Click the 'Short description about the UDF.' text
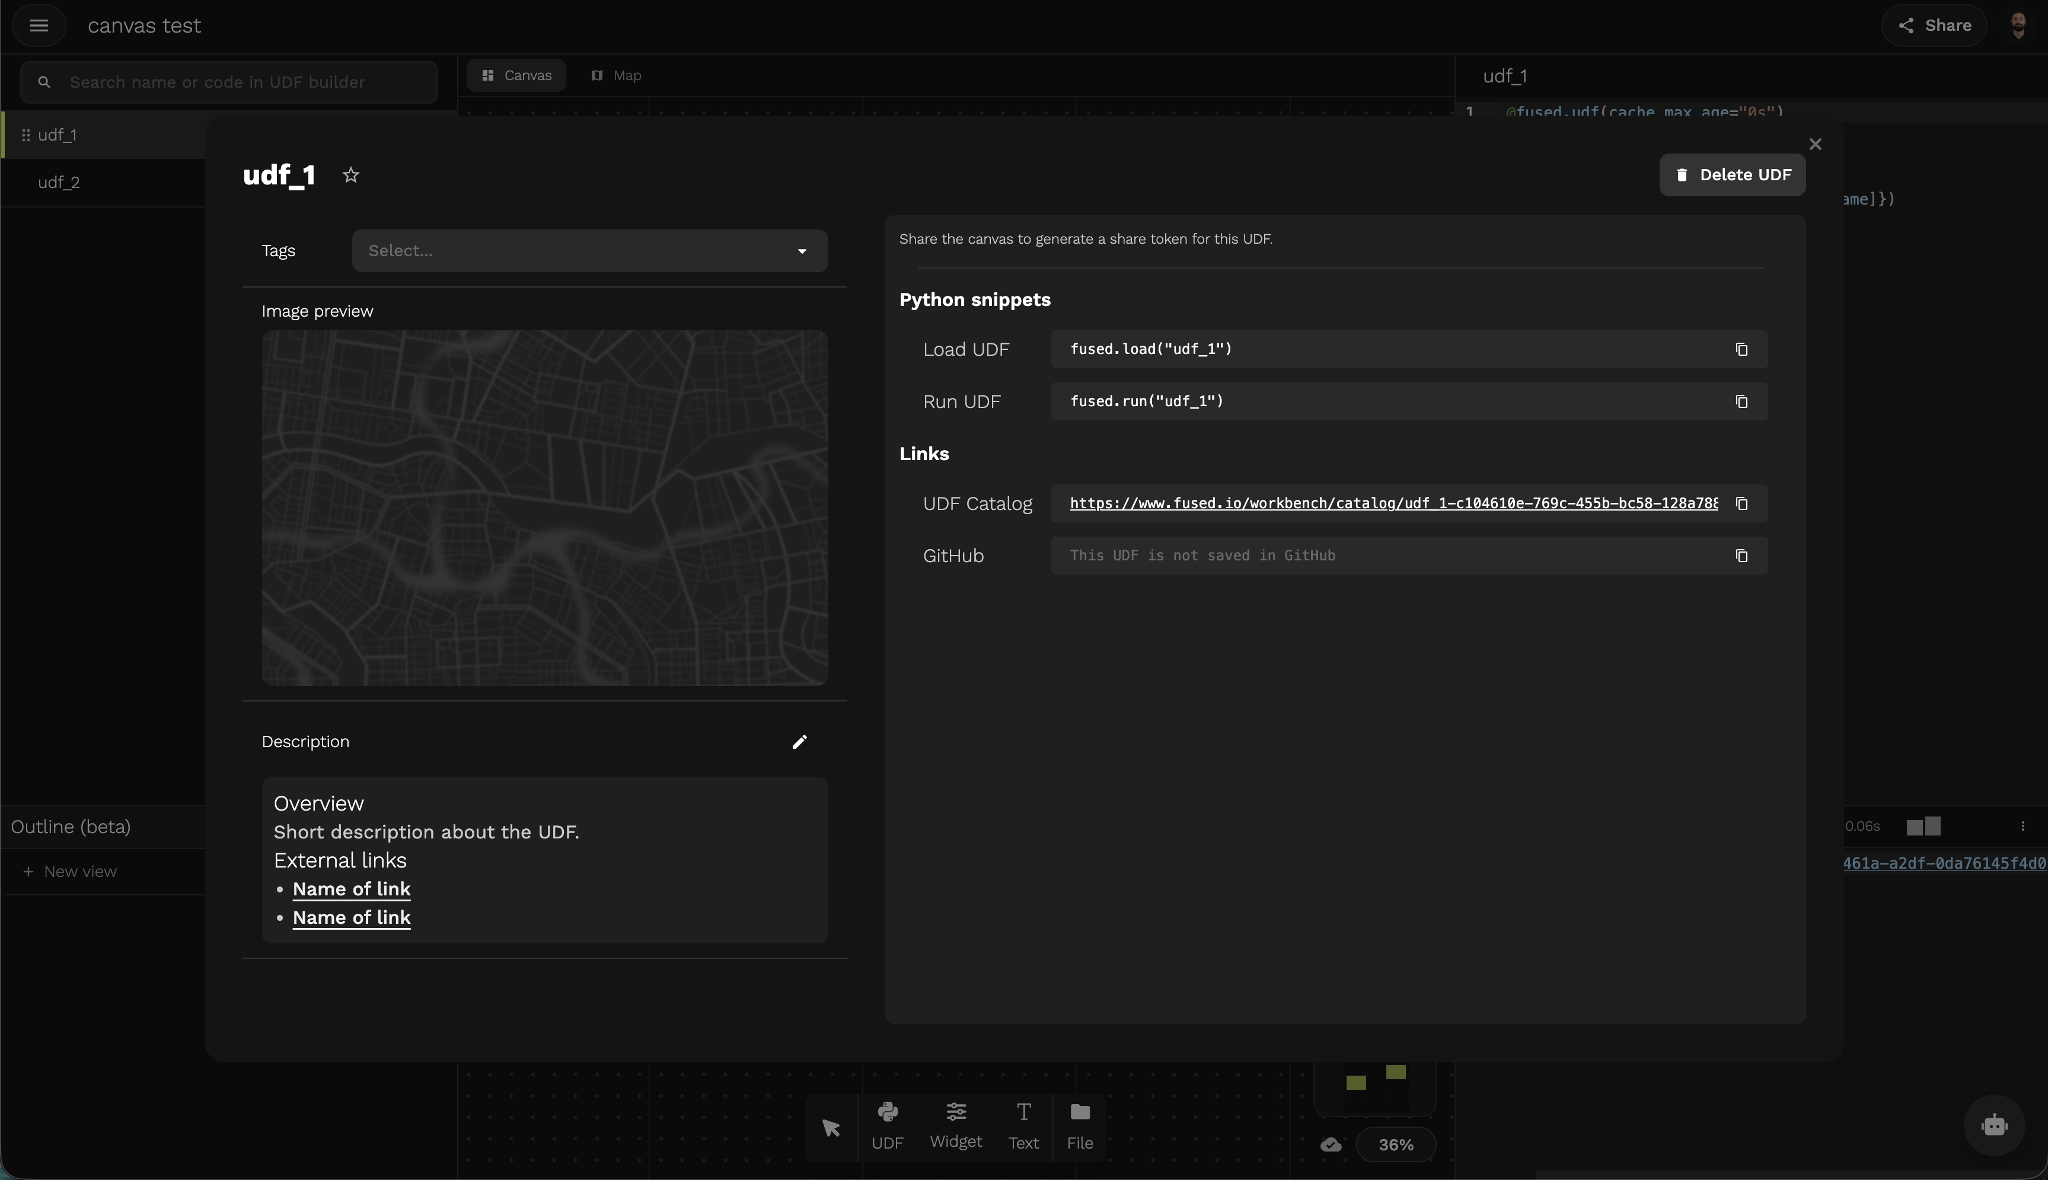 (x=426, y=833)
